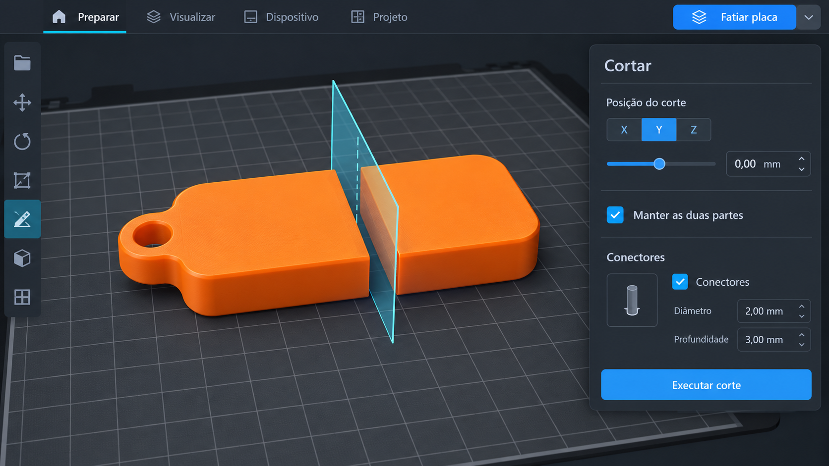Screen dimensions: 829x466
Task: Select the X cut axis
Action: [624, 130]
